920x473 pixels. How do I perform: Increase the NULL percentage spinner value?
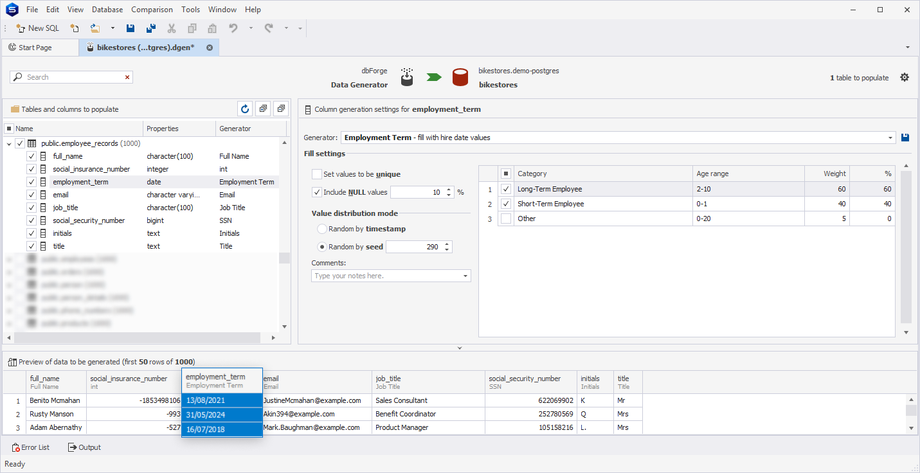(x=447, y=190)
